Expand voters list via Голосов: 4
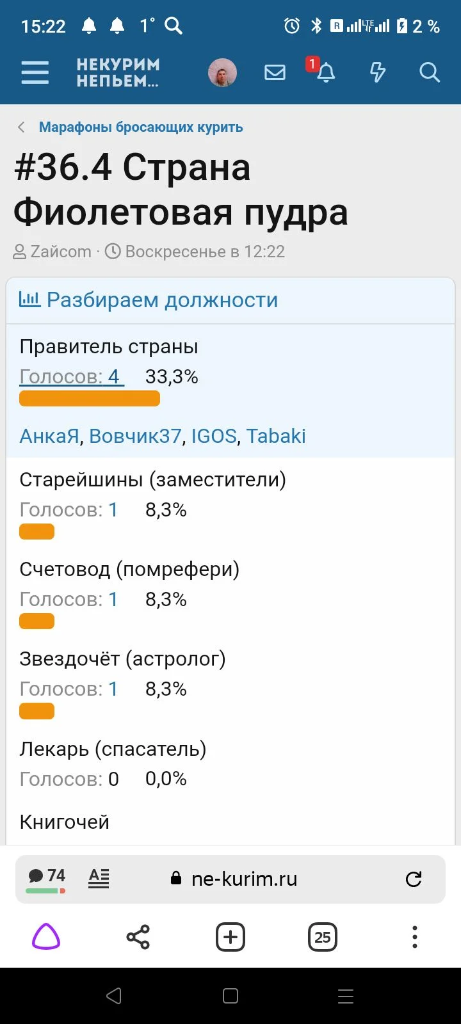Viewport: 461px width, 1024px height. coord(70,377)
